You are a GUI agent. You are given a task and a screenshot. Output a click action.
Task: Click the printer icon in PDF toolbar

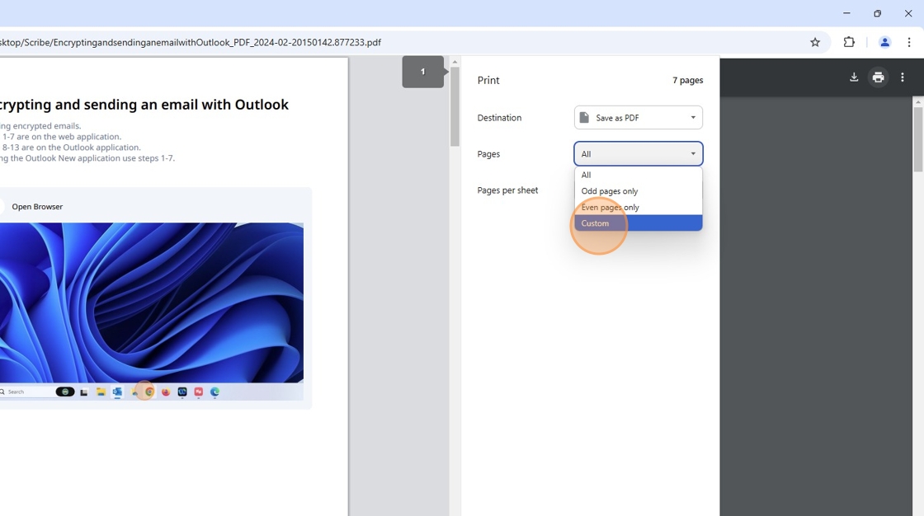878,77
